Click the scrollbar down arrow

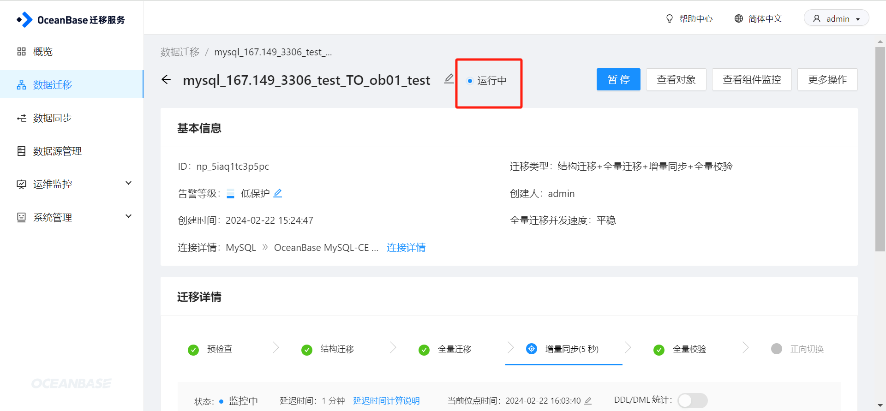coord(880,405)
